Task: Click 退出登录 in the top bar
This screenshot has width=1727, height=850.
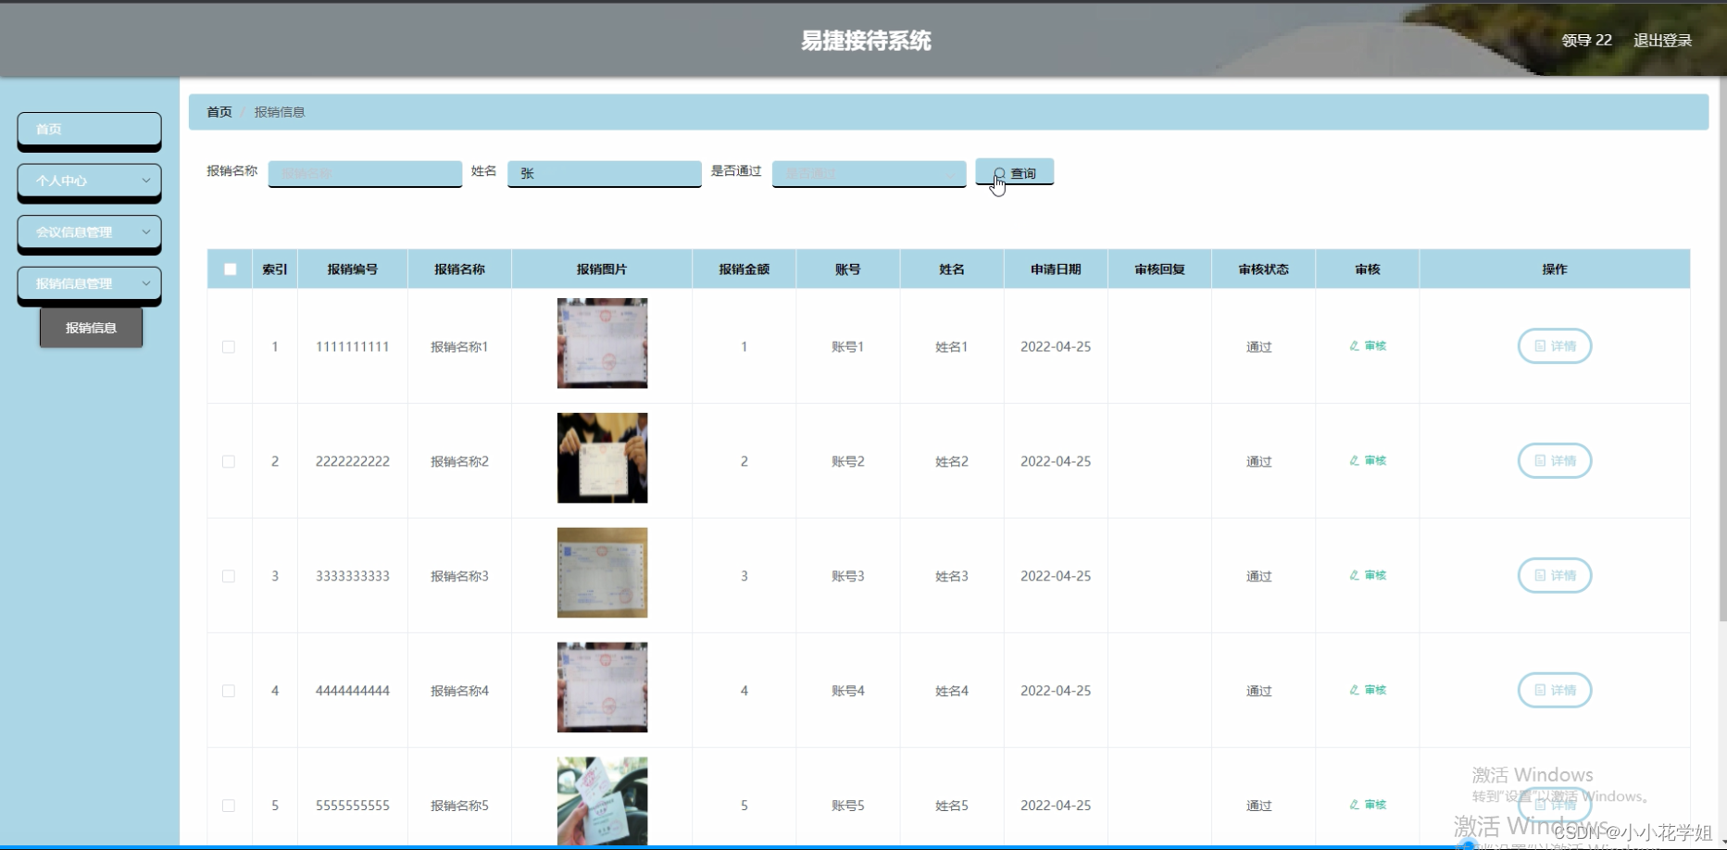Action: pyautogui.click(x=1662, y=40)
